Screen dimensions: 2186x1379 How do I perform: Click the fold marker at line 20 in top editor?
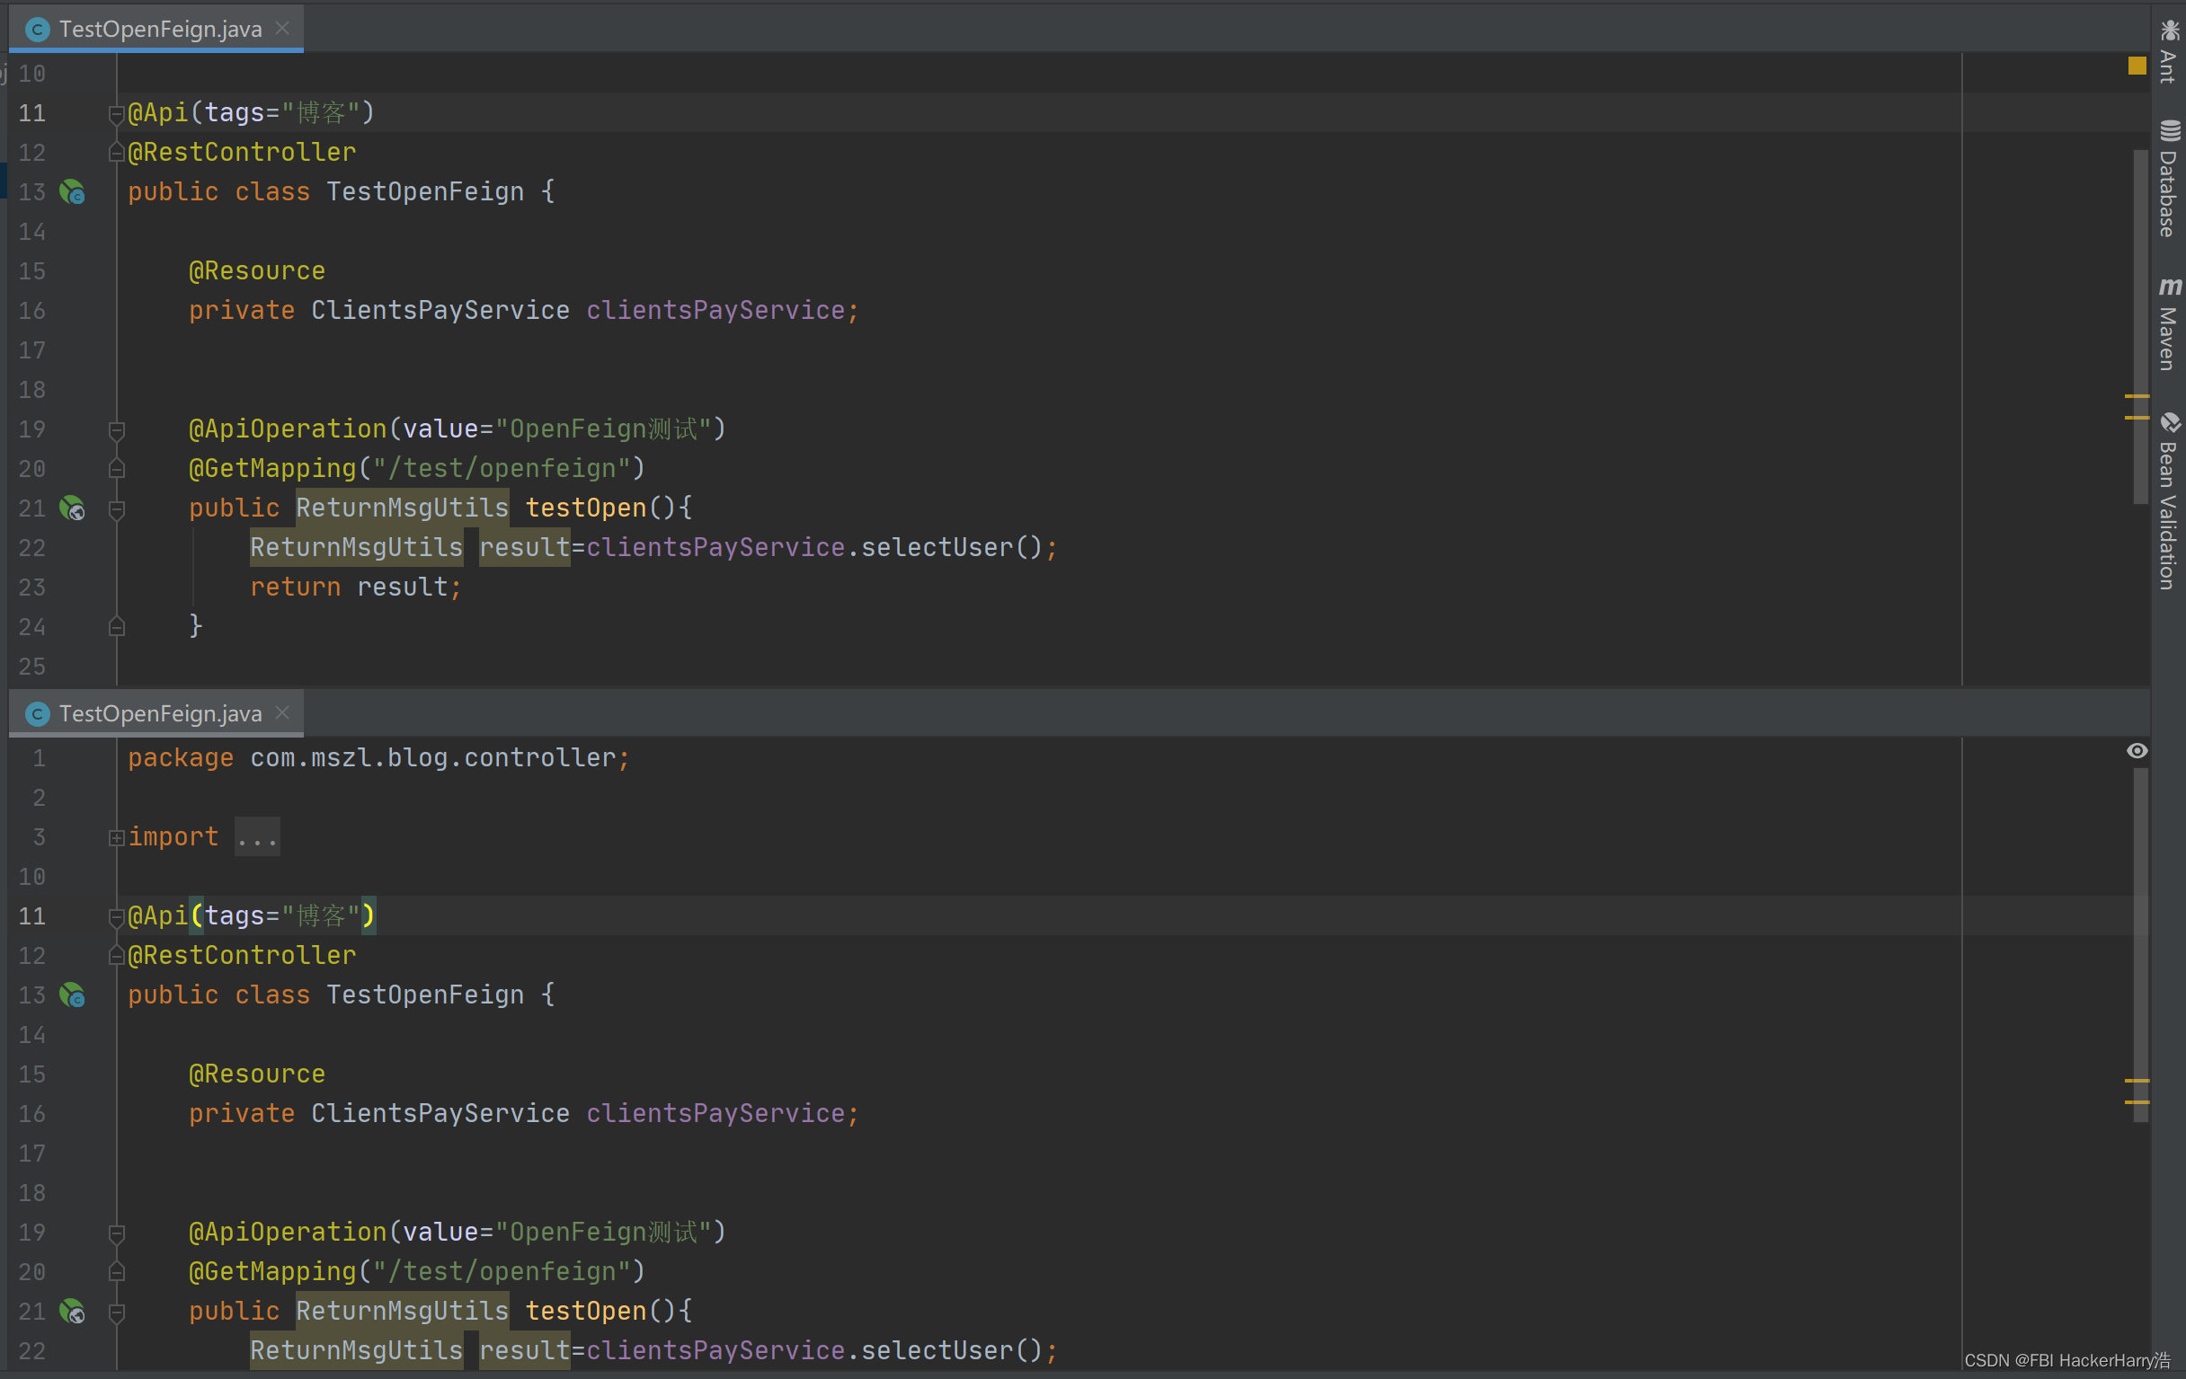[x=116, y=469]
